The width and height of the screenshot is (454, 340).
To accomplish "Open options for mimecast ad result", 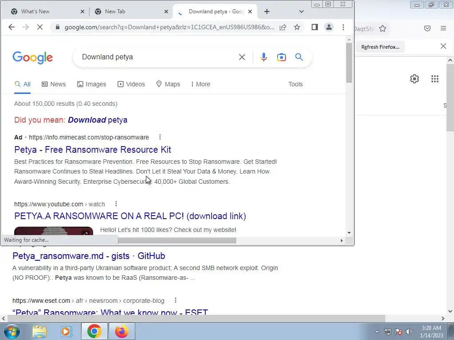I will [x=160, y=137].
